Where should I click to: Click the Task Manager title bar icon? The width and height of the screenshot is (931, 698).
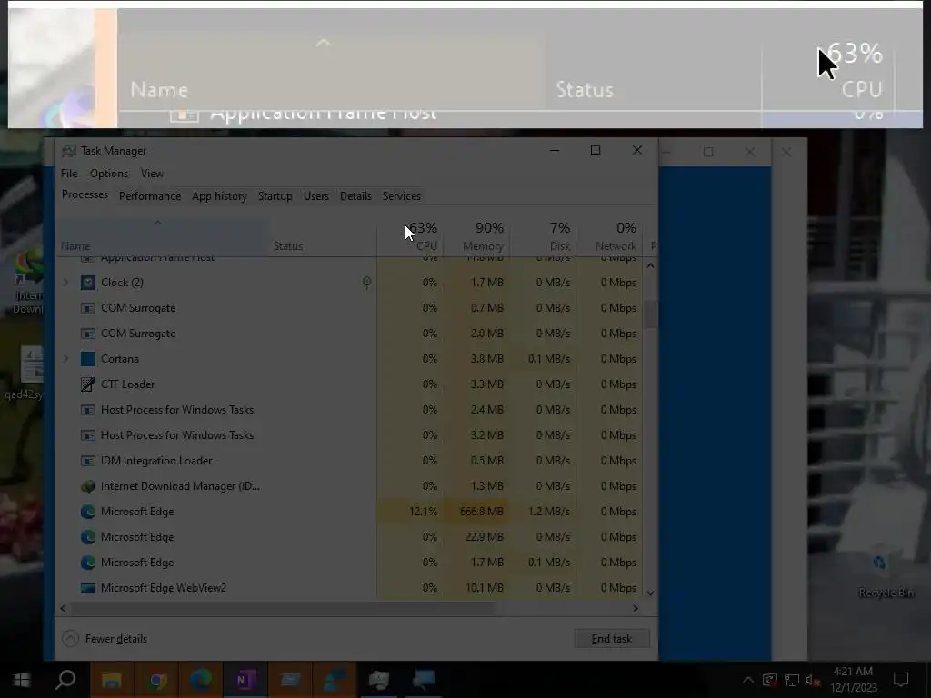69,151
